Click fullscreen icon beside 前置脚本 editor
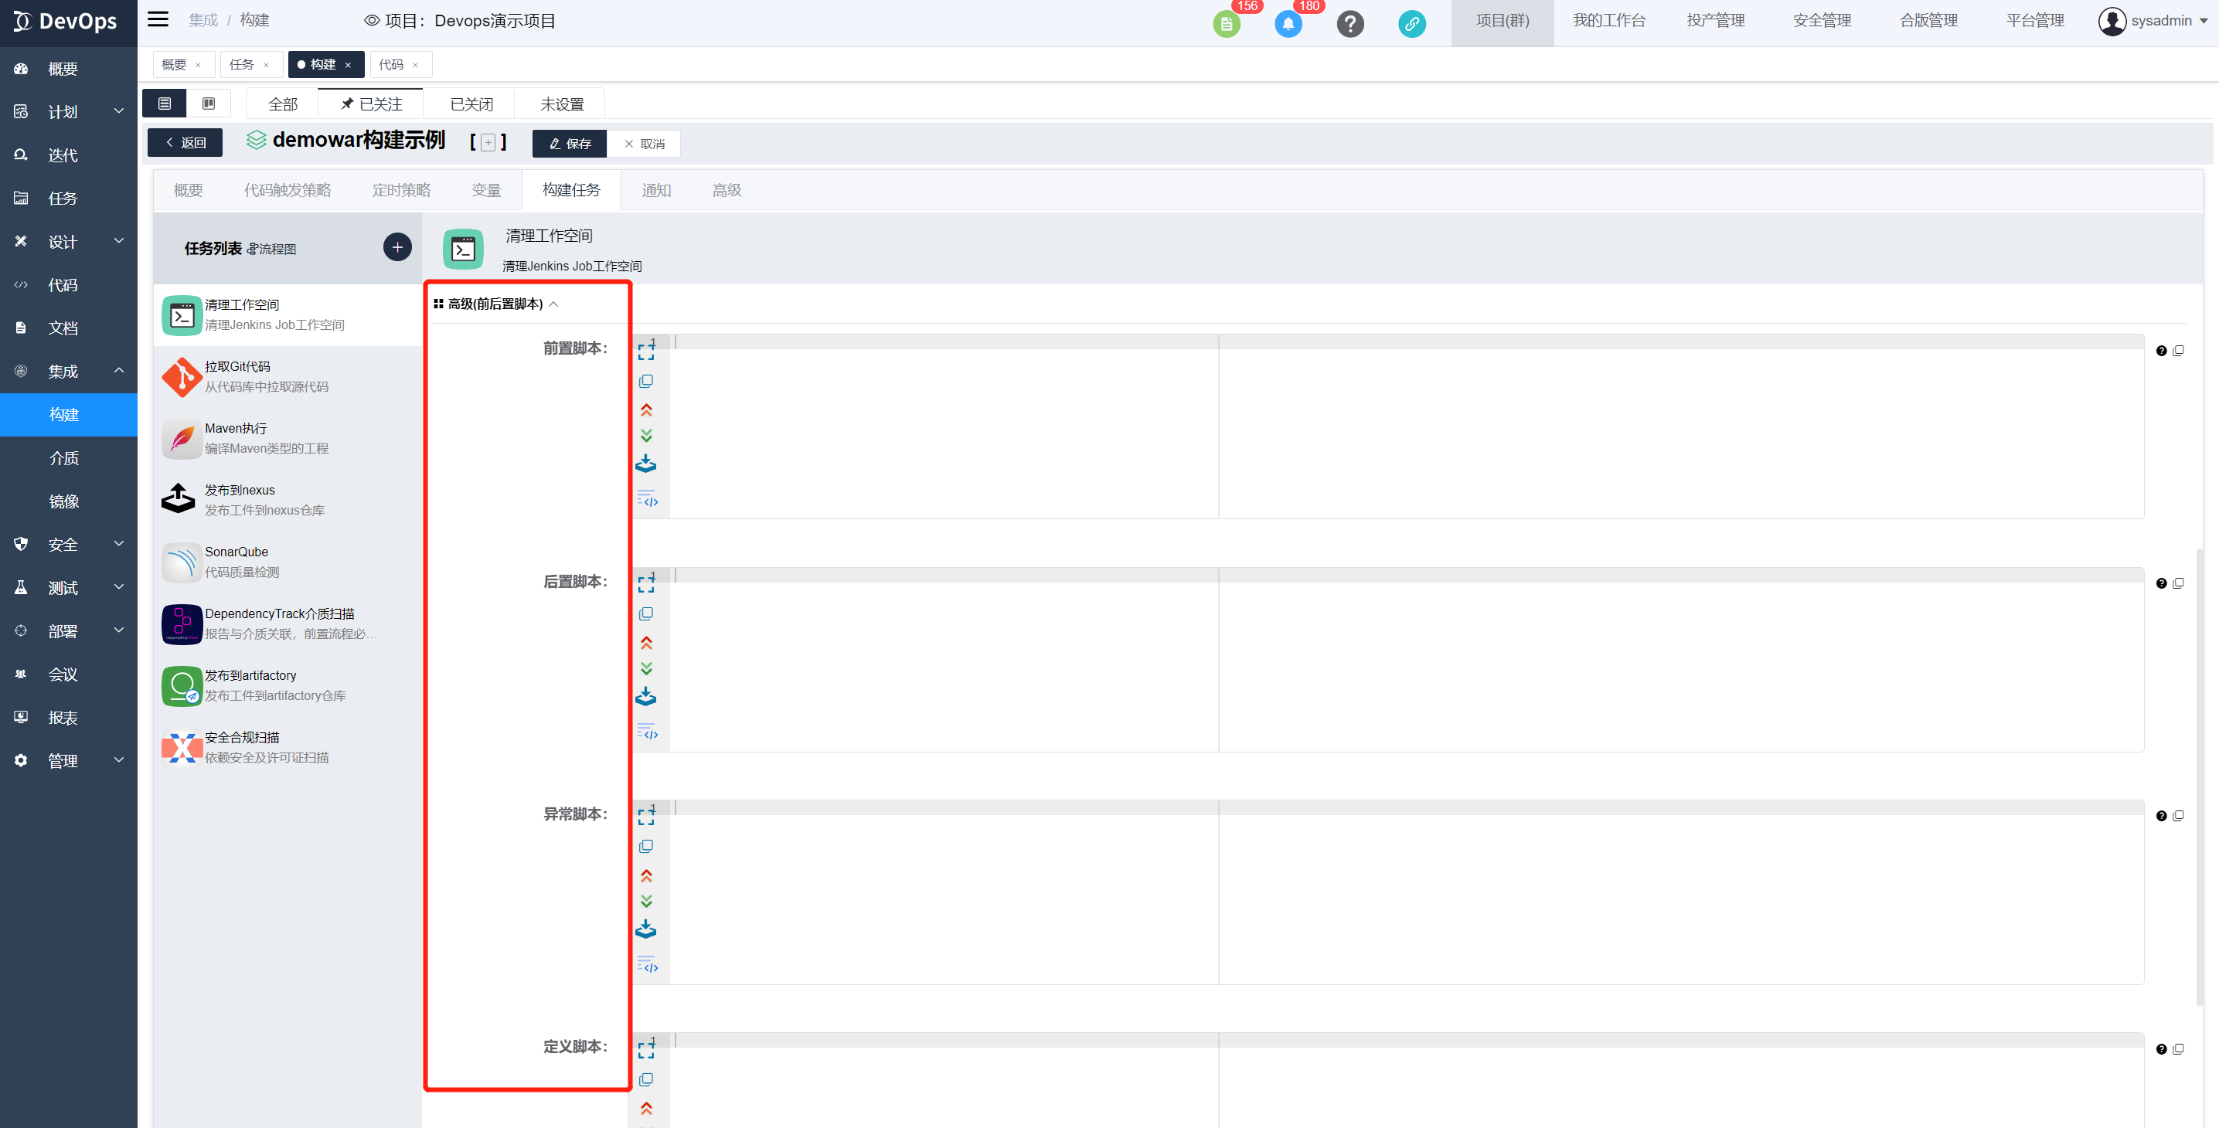Image resolution: width=2219 pixels, height=1128 pixels. [x=646, y=352]
